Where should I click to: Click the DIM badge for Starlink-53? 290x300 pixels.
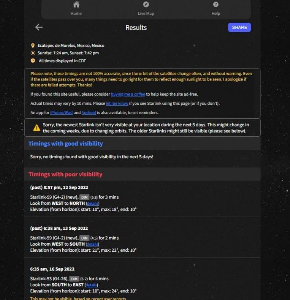click(74, 279)
